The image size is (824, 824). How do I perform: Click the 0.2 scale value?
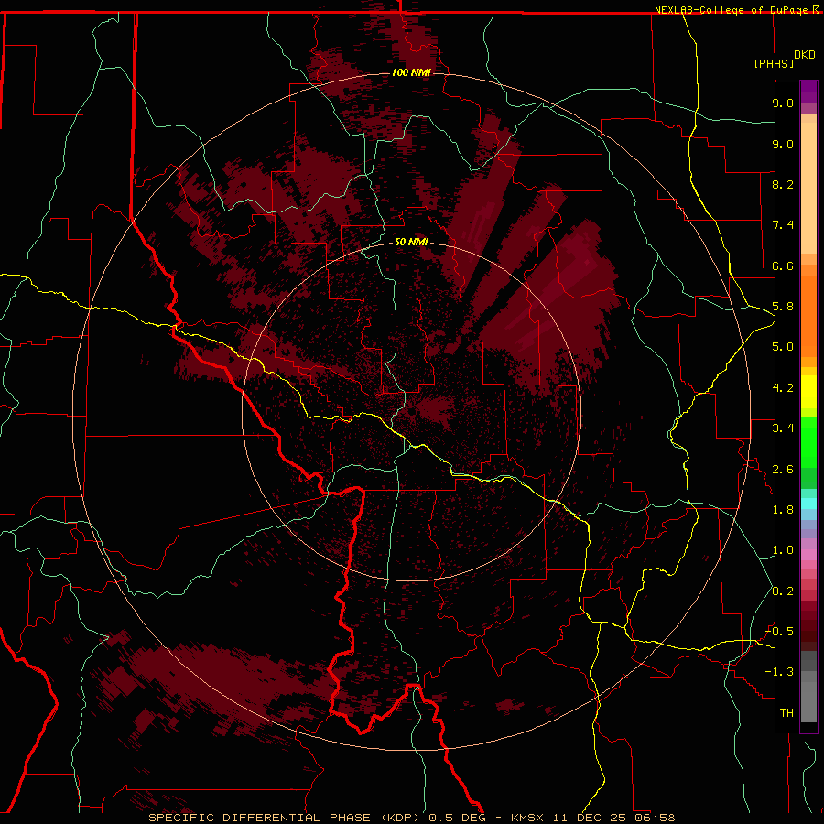pos(783,591)
